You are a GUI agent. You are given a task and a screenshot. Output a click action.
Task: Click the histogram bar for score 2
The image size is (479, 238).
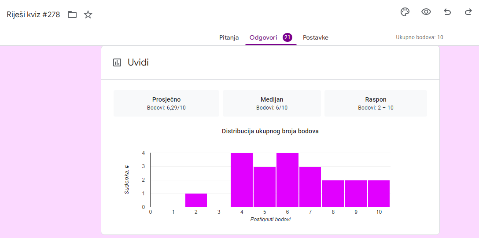click(196, 200)
